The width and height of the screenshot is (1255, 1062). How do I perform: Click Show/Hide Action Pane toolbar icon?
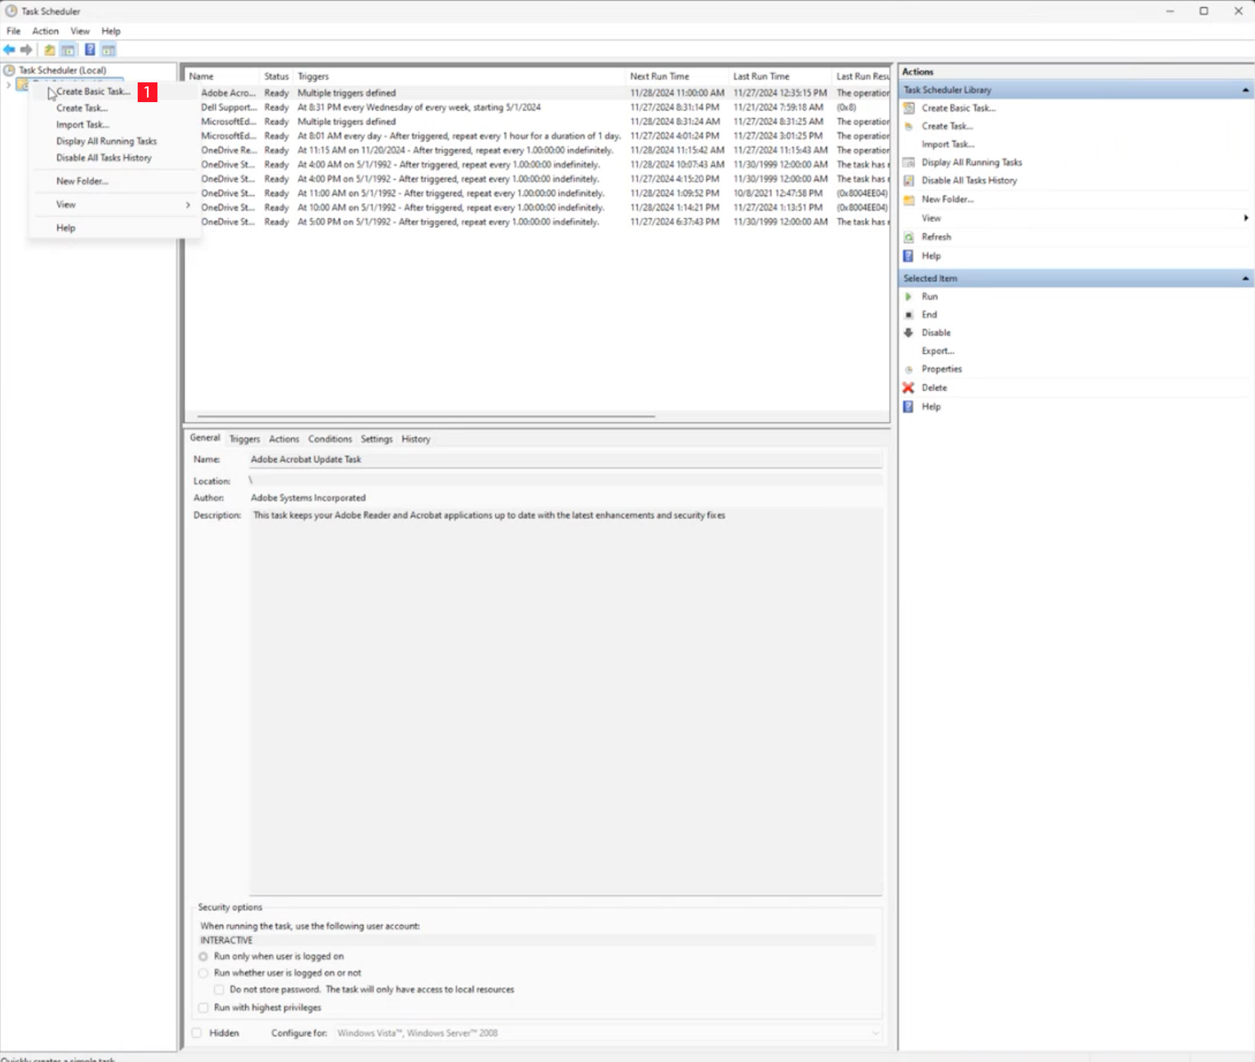pyautogui.click(x=109, y=49)
